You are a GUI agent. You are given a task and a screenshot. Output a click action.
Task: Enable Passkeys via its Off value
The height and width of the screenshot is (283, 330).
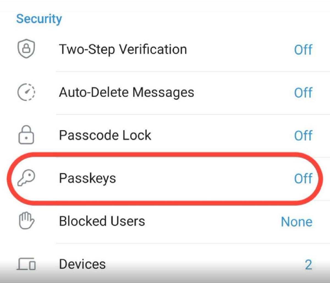303,178
